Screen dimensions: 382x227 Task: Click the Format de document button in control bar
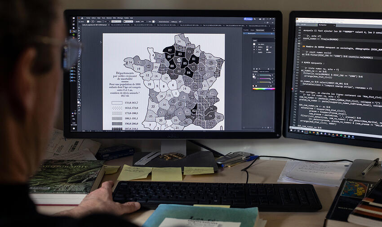[x=164, y=22]
